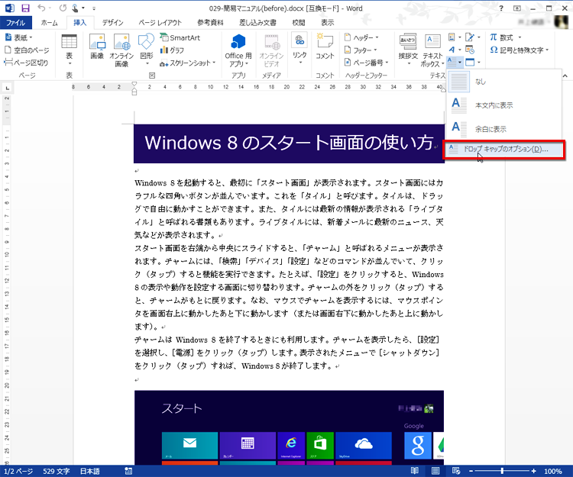
Task: Insert a 画像 (picture) from file
Action: point(97,47)
